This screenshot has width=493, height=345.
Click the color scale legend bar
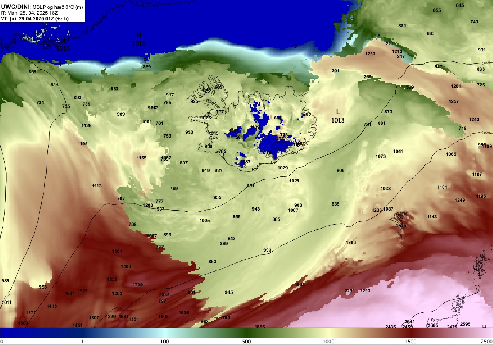click(246, 333)
